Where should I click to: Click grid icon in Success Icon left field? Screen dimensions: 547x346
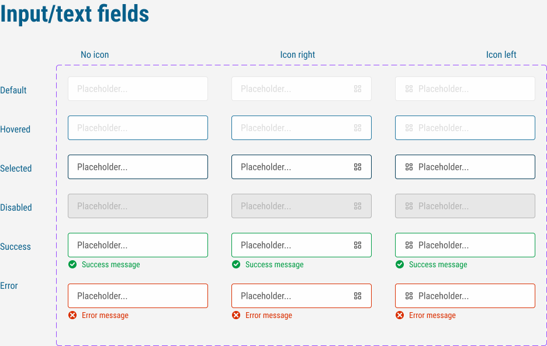point(409,245)
